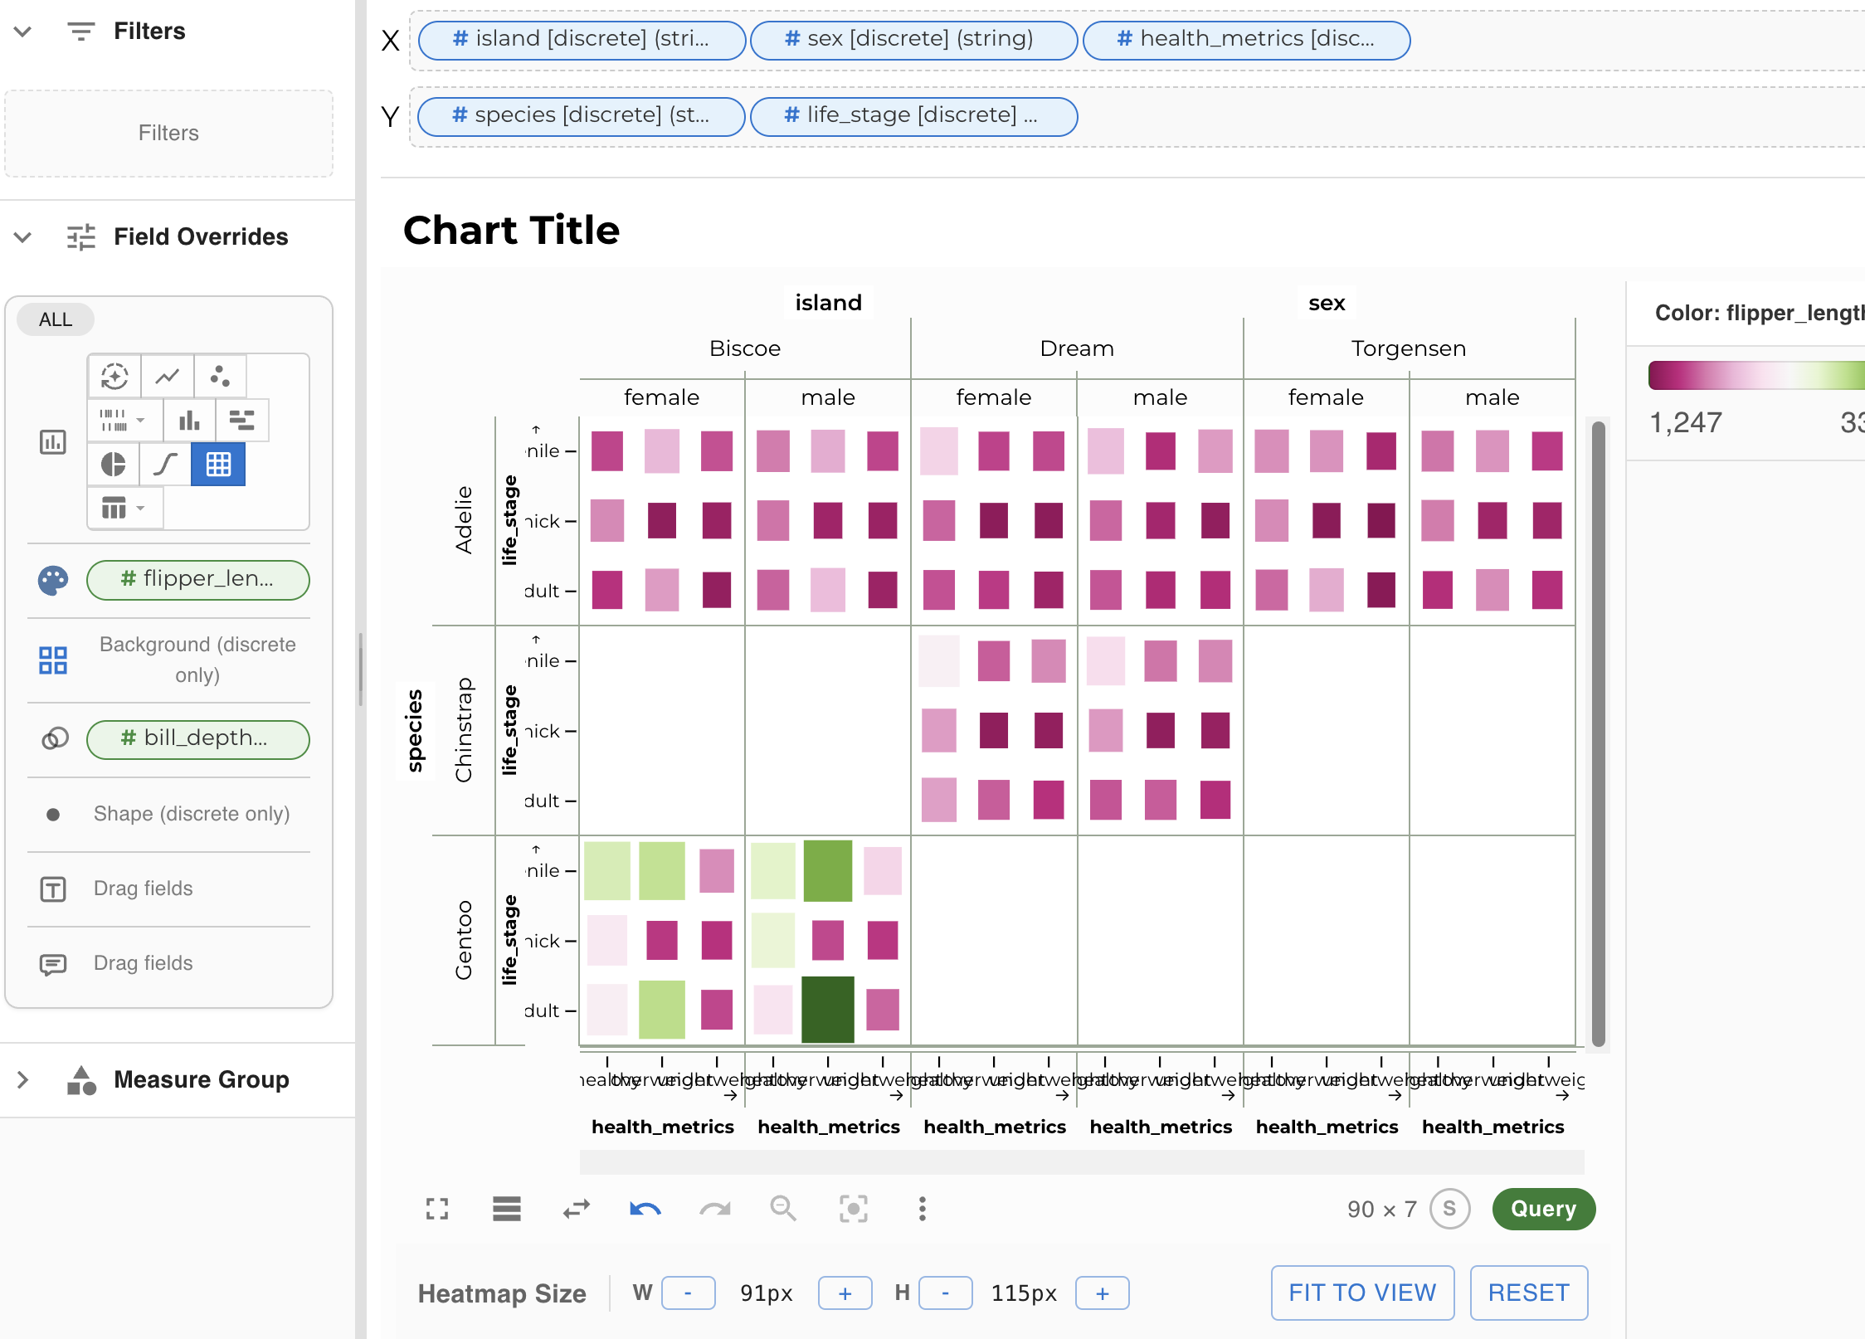Click the shape dot encoding icon
This screenshot has height=1339, width=1865.
tap(53, 814)
